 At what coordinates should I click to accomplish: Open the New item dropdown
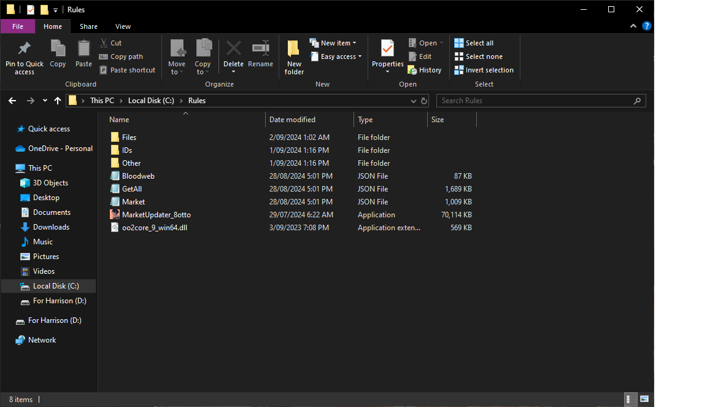tap(333, 43)
